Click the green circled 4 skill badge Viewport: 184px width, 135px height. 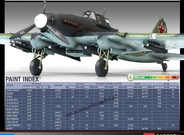coord(131,77)
